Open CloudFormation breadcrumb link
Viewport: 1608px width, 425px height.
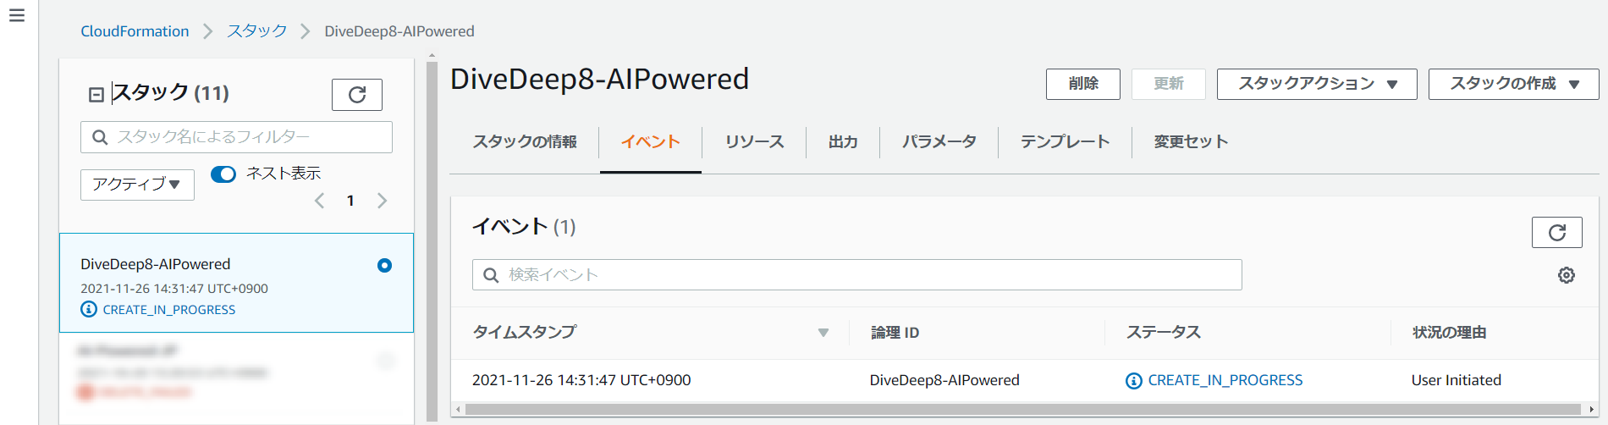pyautogui.click(x=135, y=31)
